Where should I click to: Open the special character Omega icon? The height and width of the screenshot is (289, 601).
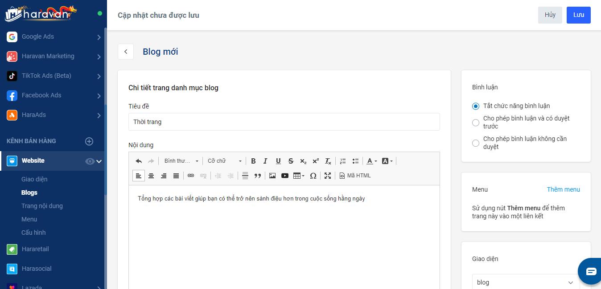pos(313,176)
